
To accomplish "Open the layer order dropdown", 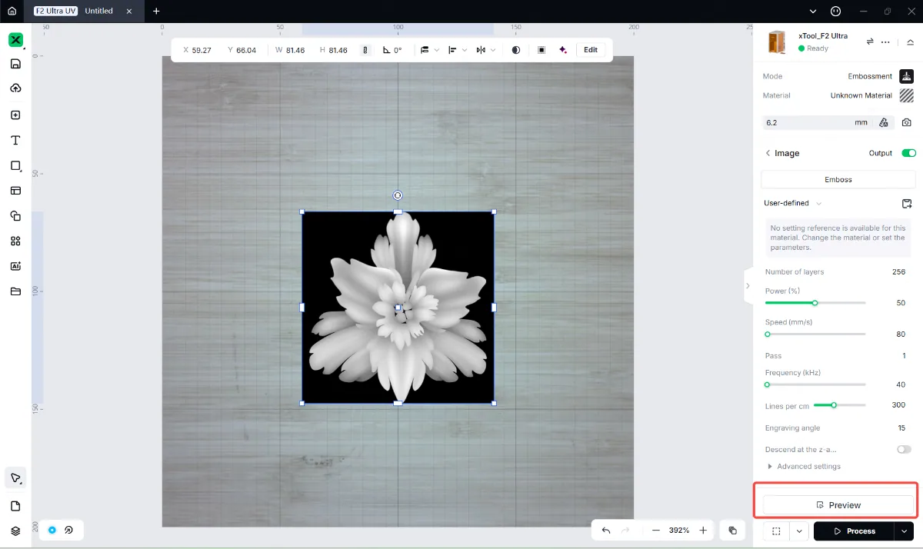I will point(429,50).
